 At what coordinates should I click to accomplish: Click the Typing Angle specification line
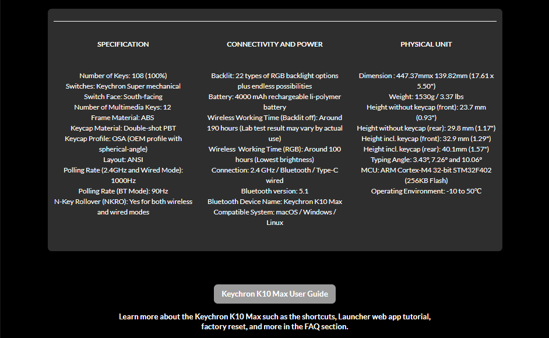[x=426, y=160]
